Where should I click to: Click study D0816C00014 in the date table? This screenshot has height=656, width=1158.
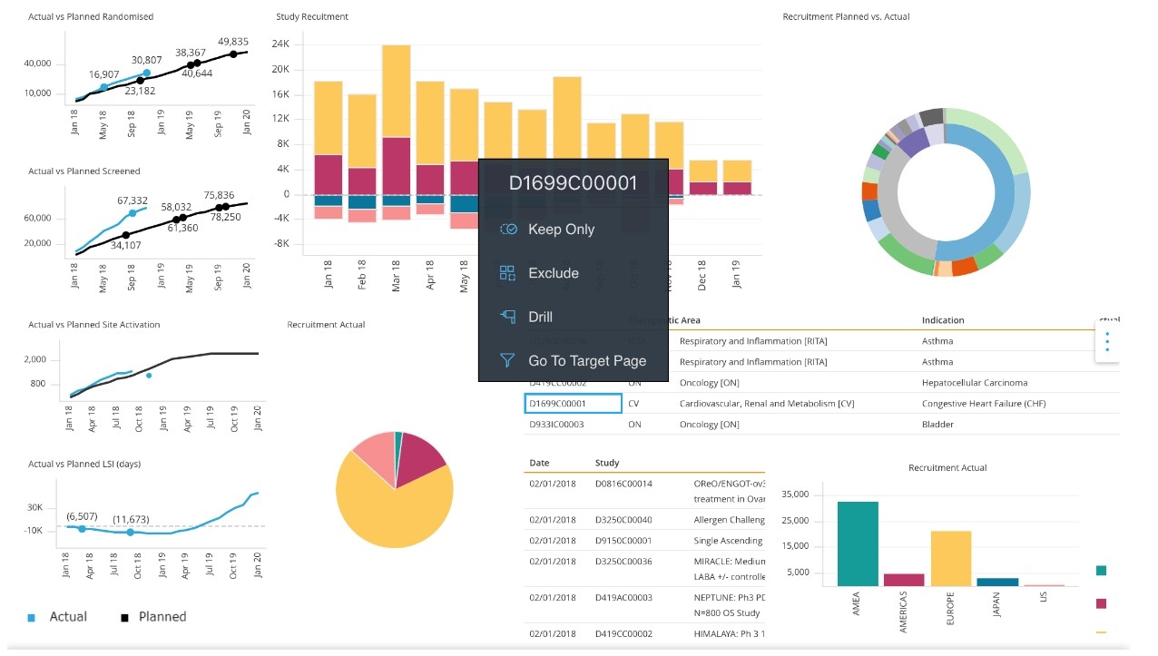click(623, 484)
